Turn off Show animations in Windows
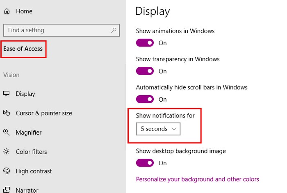The height and width of the screenshot is (193, 287). pyautogui.click(x=145, y=43)
